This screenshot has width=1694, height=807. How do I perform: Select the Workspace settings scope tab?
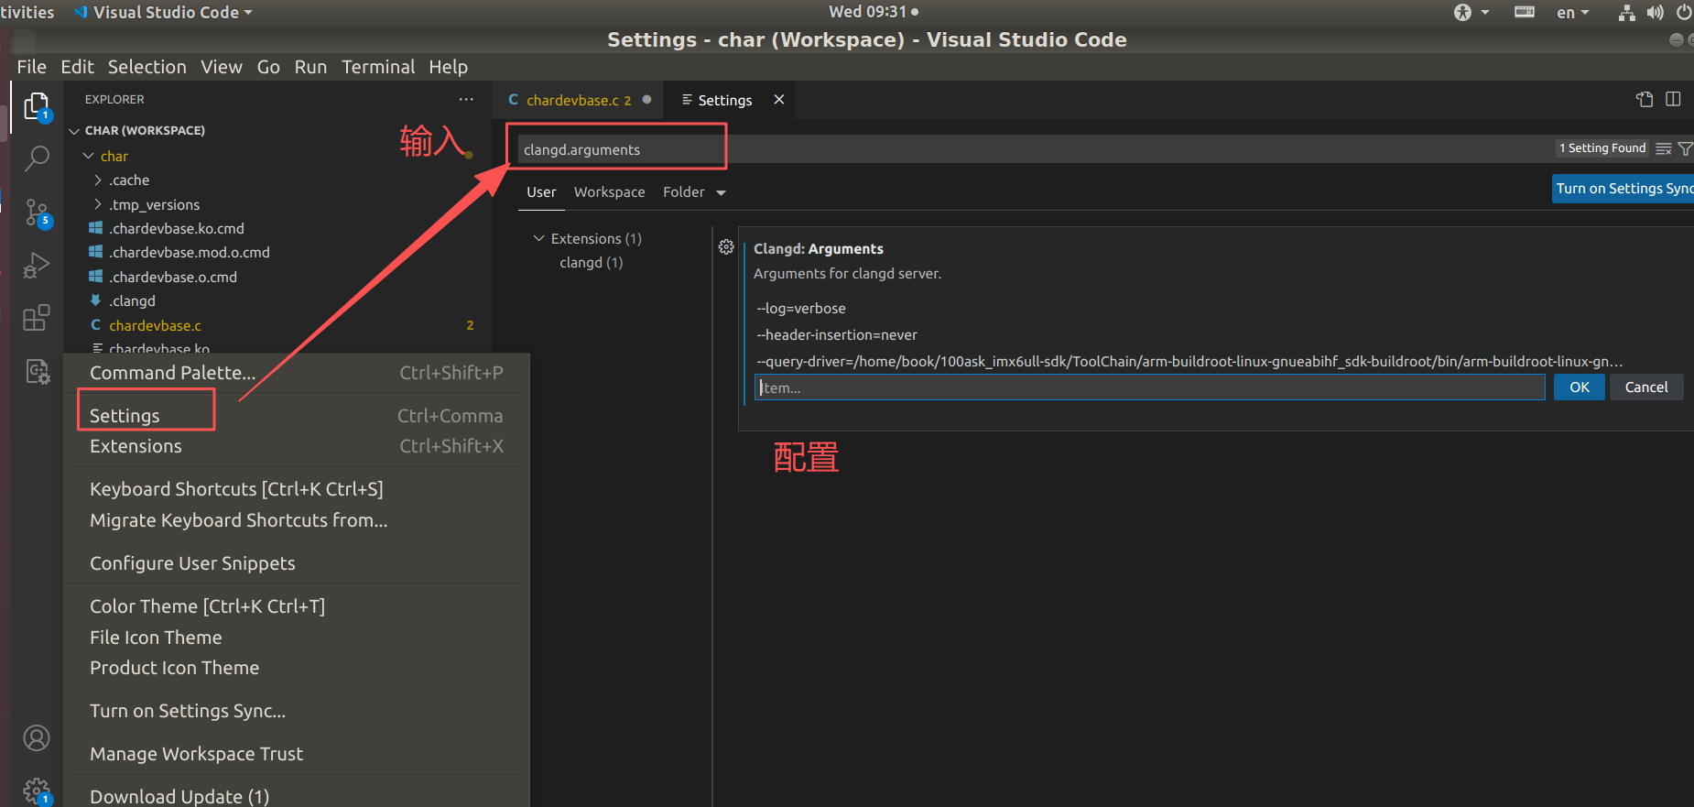click(609, 192)
